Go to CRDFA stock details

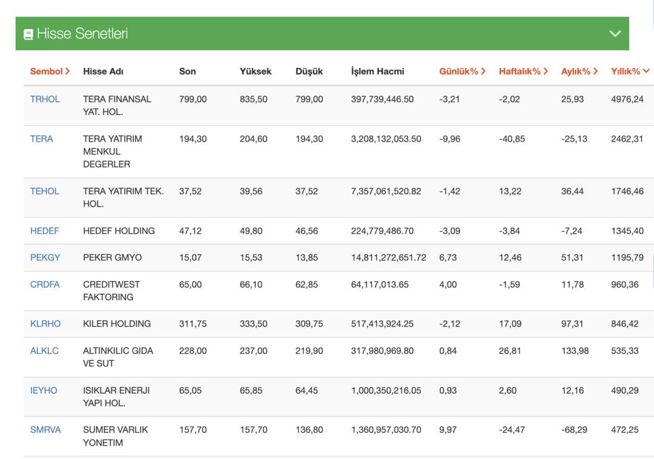point(45,285)
